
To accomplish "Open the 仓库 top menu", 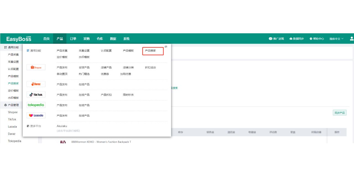I will coord(100,39).
